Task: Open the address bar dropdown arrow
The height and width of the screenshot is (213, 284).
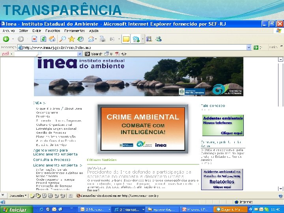Action: pos(249,47)
